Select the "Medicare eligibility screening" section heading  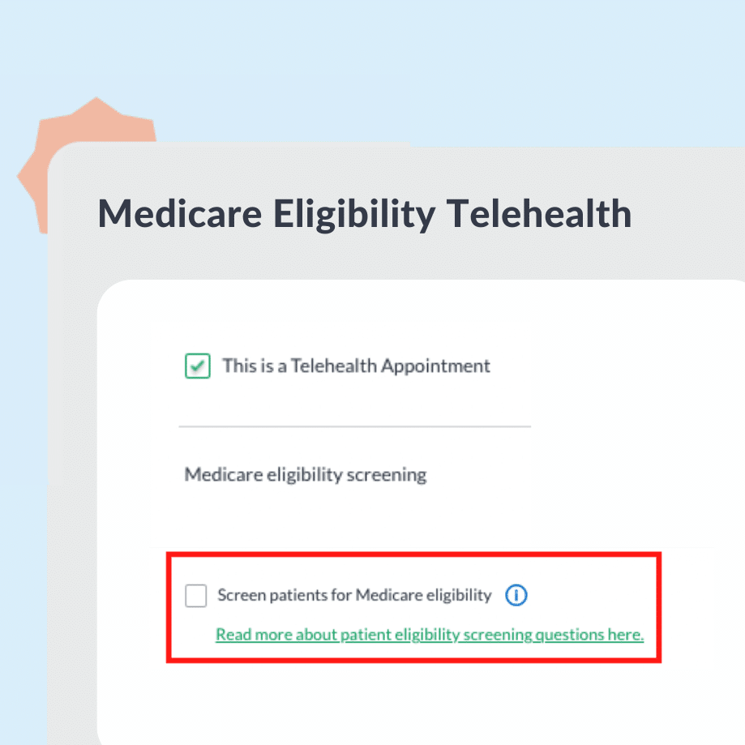coord(305,474)
